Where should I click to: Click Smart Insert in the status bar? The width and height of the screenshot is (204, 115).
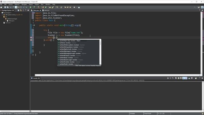coord(148,114)
